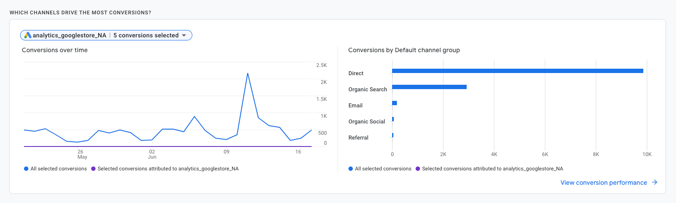Viewport: 676px width, 203px height.
Task: Select the analytics_googlestore_NA account label
Action: coord(69,35)
